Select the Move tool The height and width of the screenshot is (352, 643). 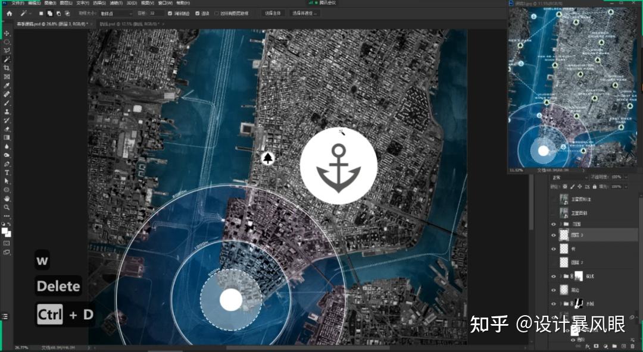7,33
